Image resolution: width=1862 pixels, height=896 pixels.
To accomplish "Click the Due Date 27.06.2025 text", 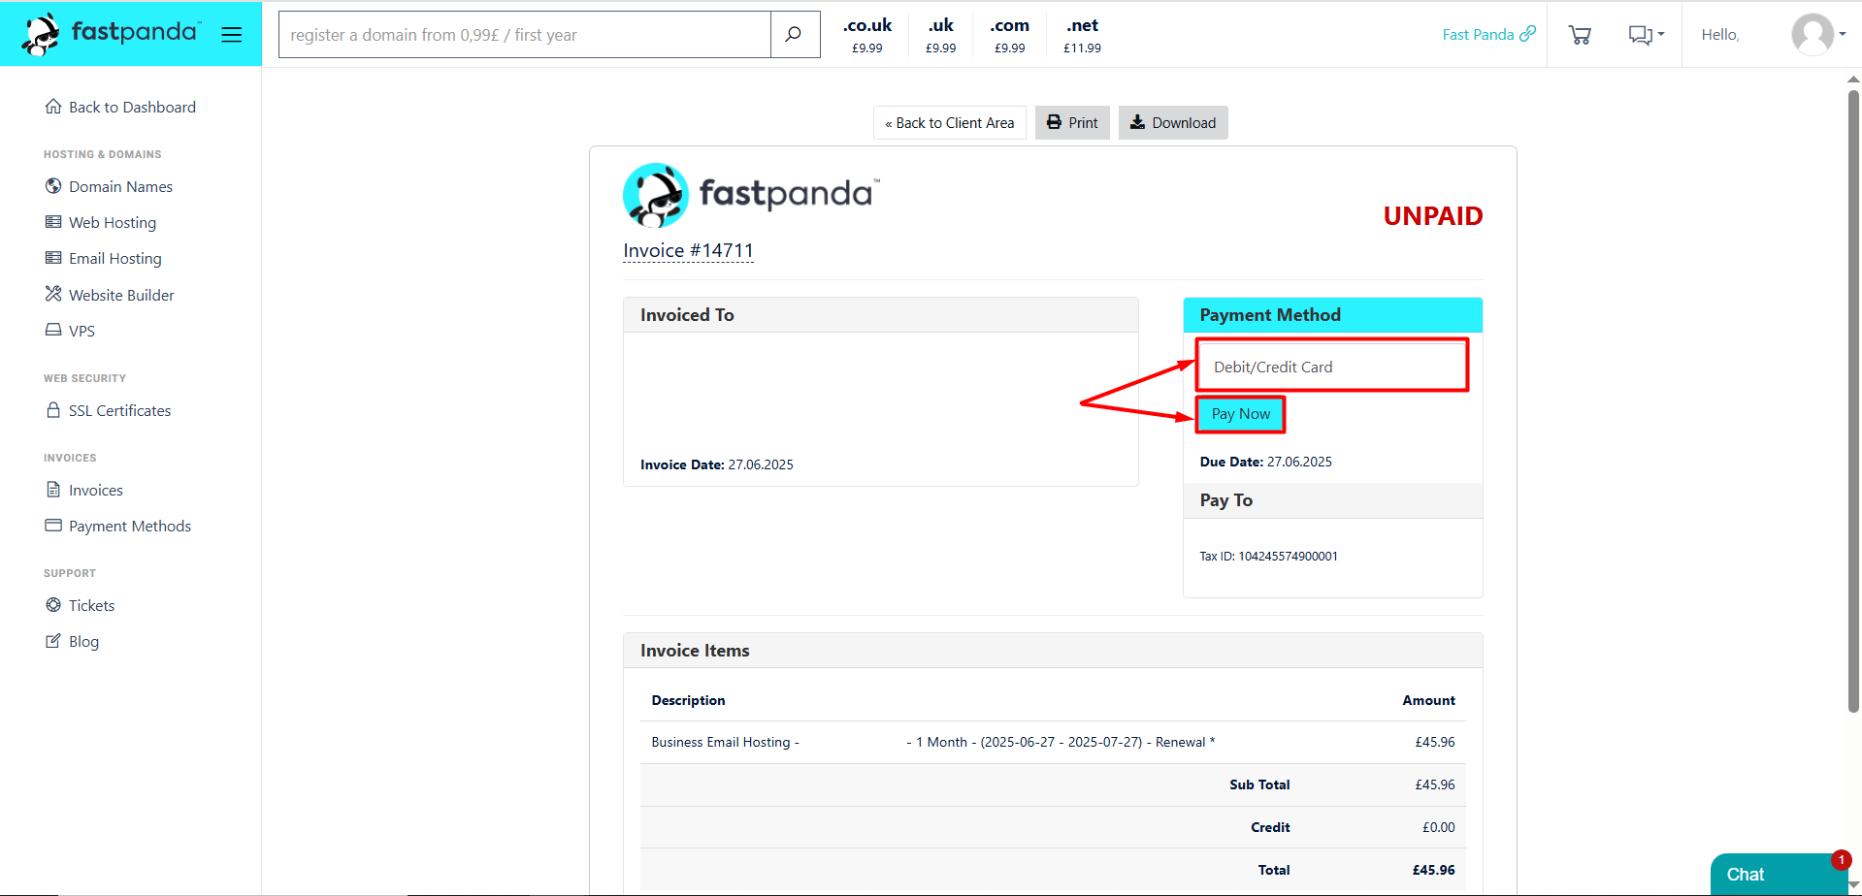I will pos(1265,462).
